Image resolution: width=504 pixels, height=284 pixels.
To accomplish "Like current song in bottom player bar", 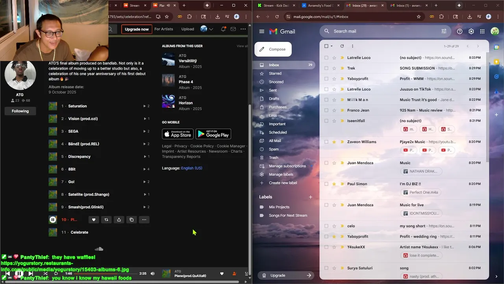I will click(x=222, y=274).
